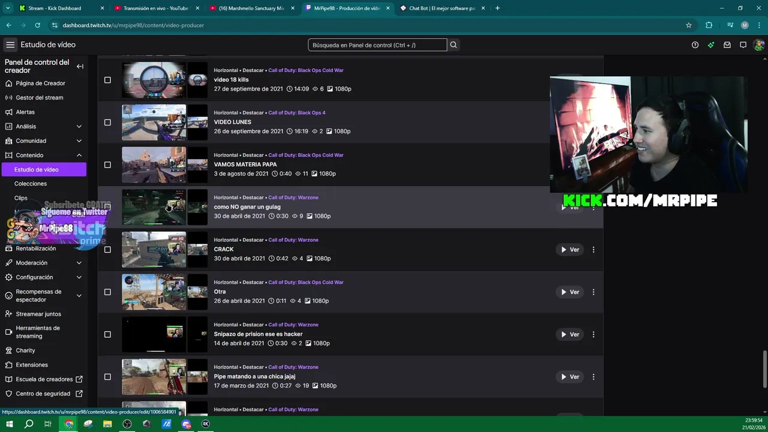Click browser back arrow
Screen dimensions: 768x432
pyautogui.click(x=8, y=25)
